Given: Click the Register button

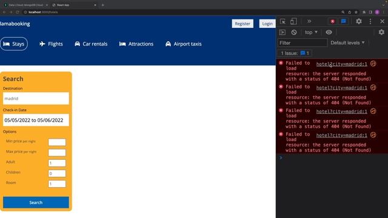Looking at the screenshot, I should [242, 24].
